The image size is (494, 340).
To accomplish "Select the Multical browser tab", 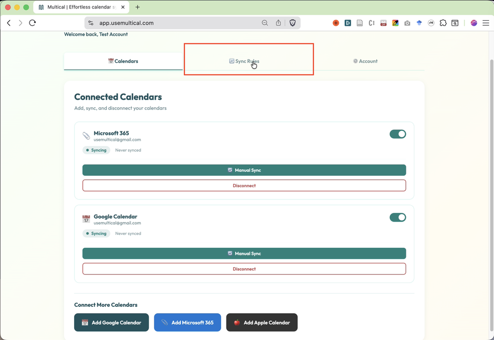I will pyautogui.click(x=81, y=7).
